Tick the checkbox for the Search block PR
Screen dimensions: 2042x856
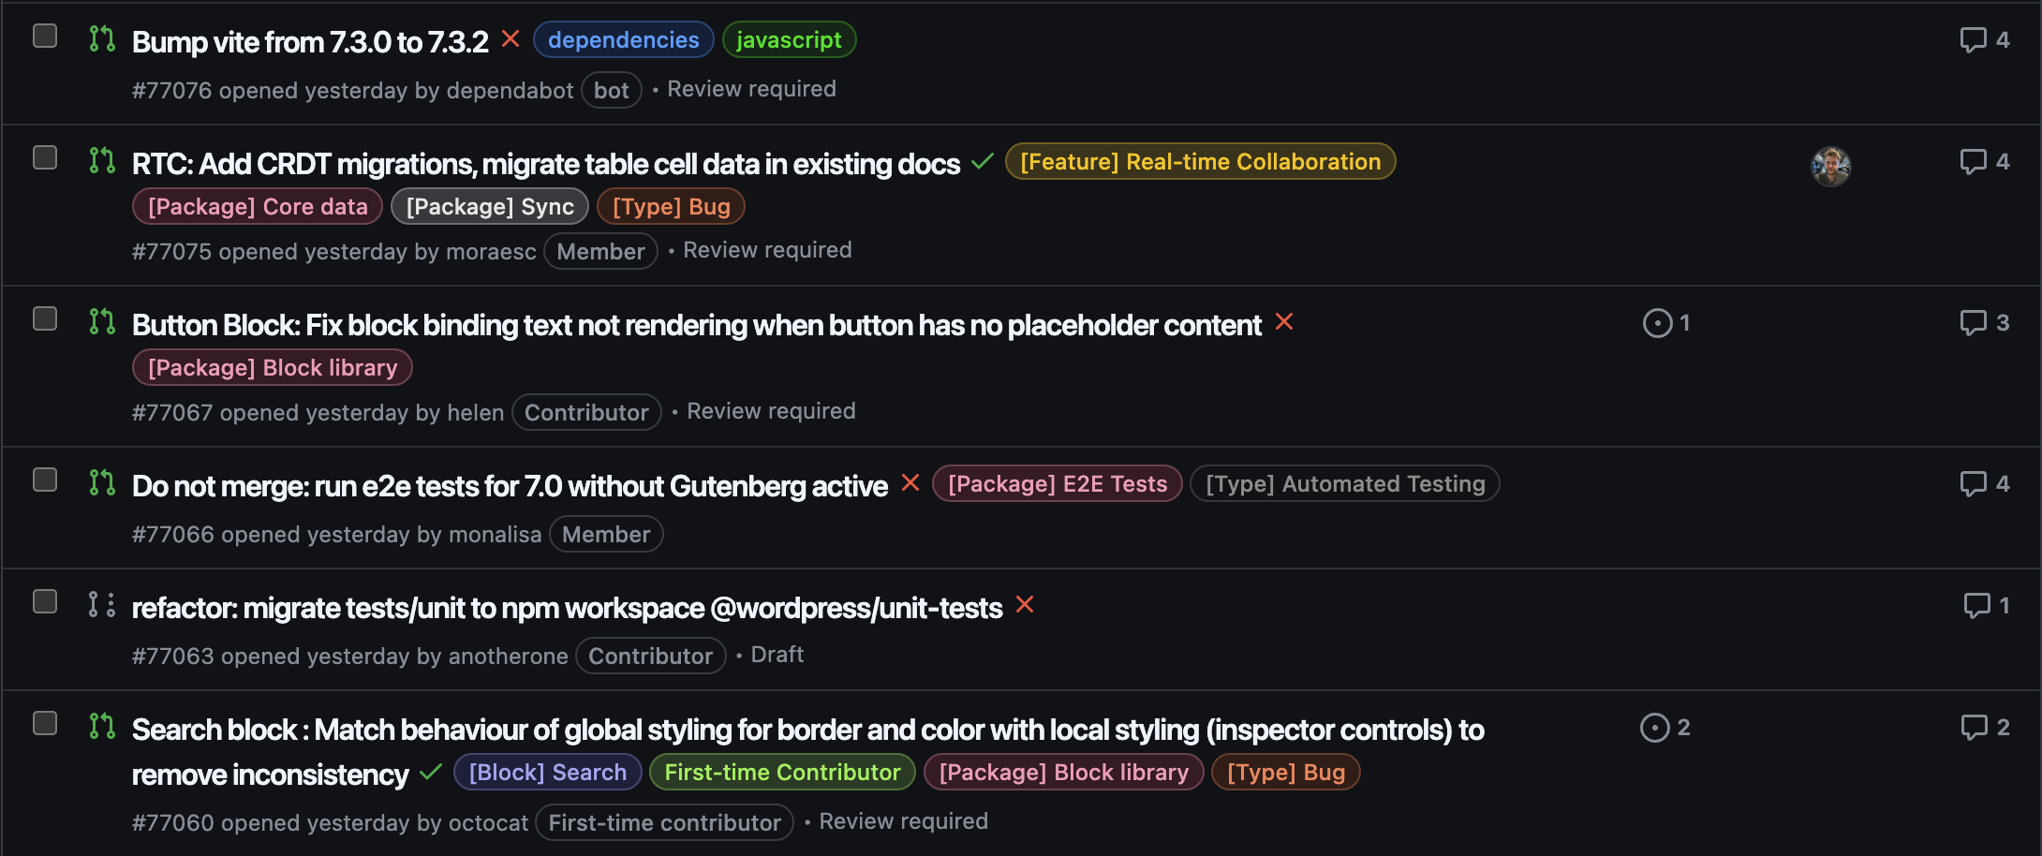pyautogui.click(x=44, y=722)
